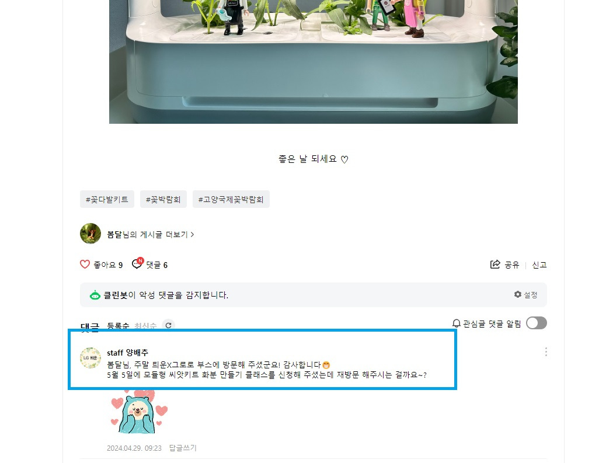This screenshot has width=592, height=463.
Task: Open 봄달 author profile thumbnail
Action: 90,234
